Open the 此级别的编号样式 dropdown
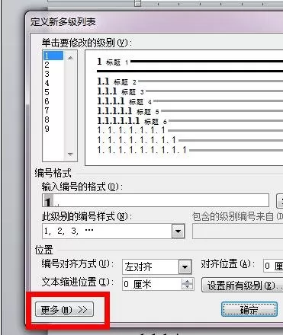Viewport: 283px width, 335px height. click(178, 231)
